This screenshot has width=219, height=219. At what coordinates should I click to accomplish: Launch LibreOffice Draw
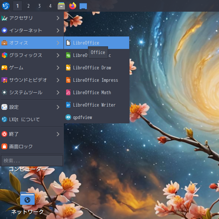pos(96,68)
